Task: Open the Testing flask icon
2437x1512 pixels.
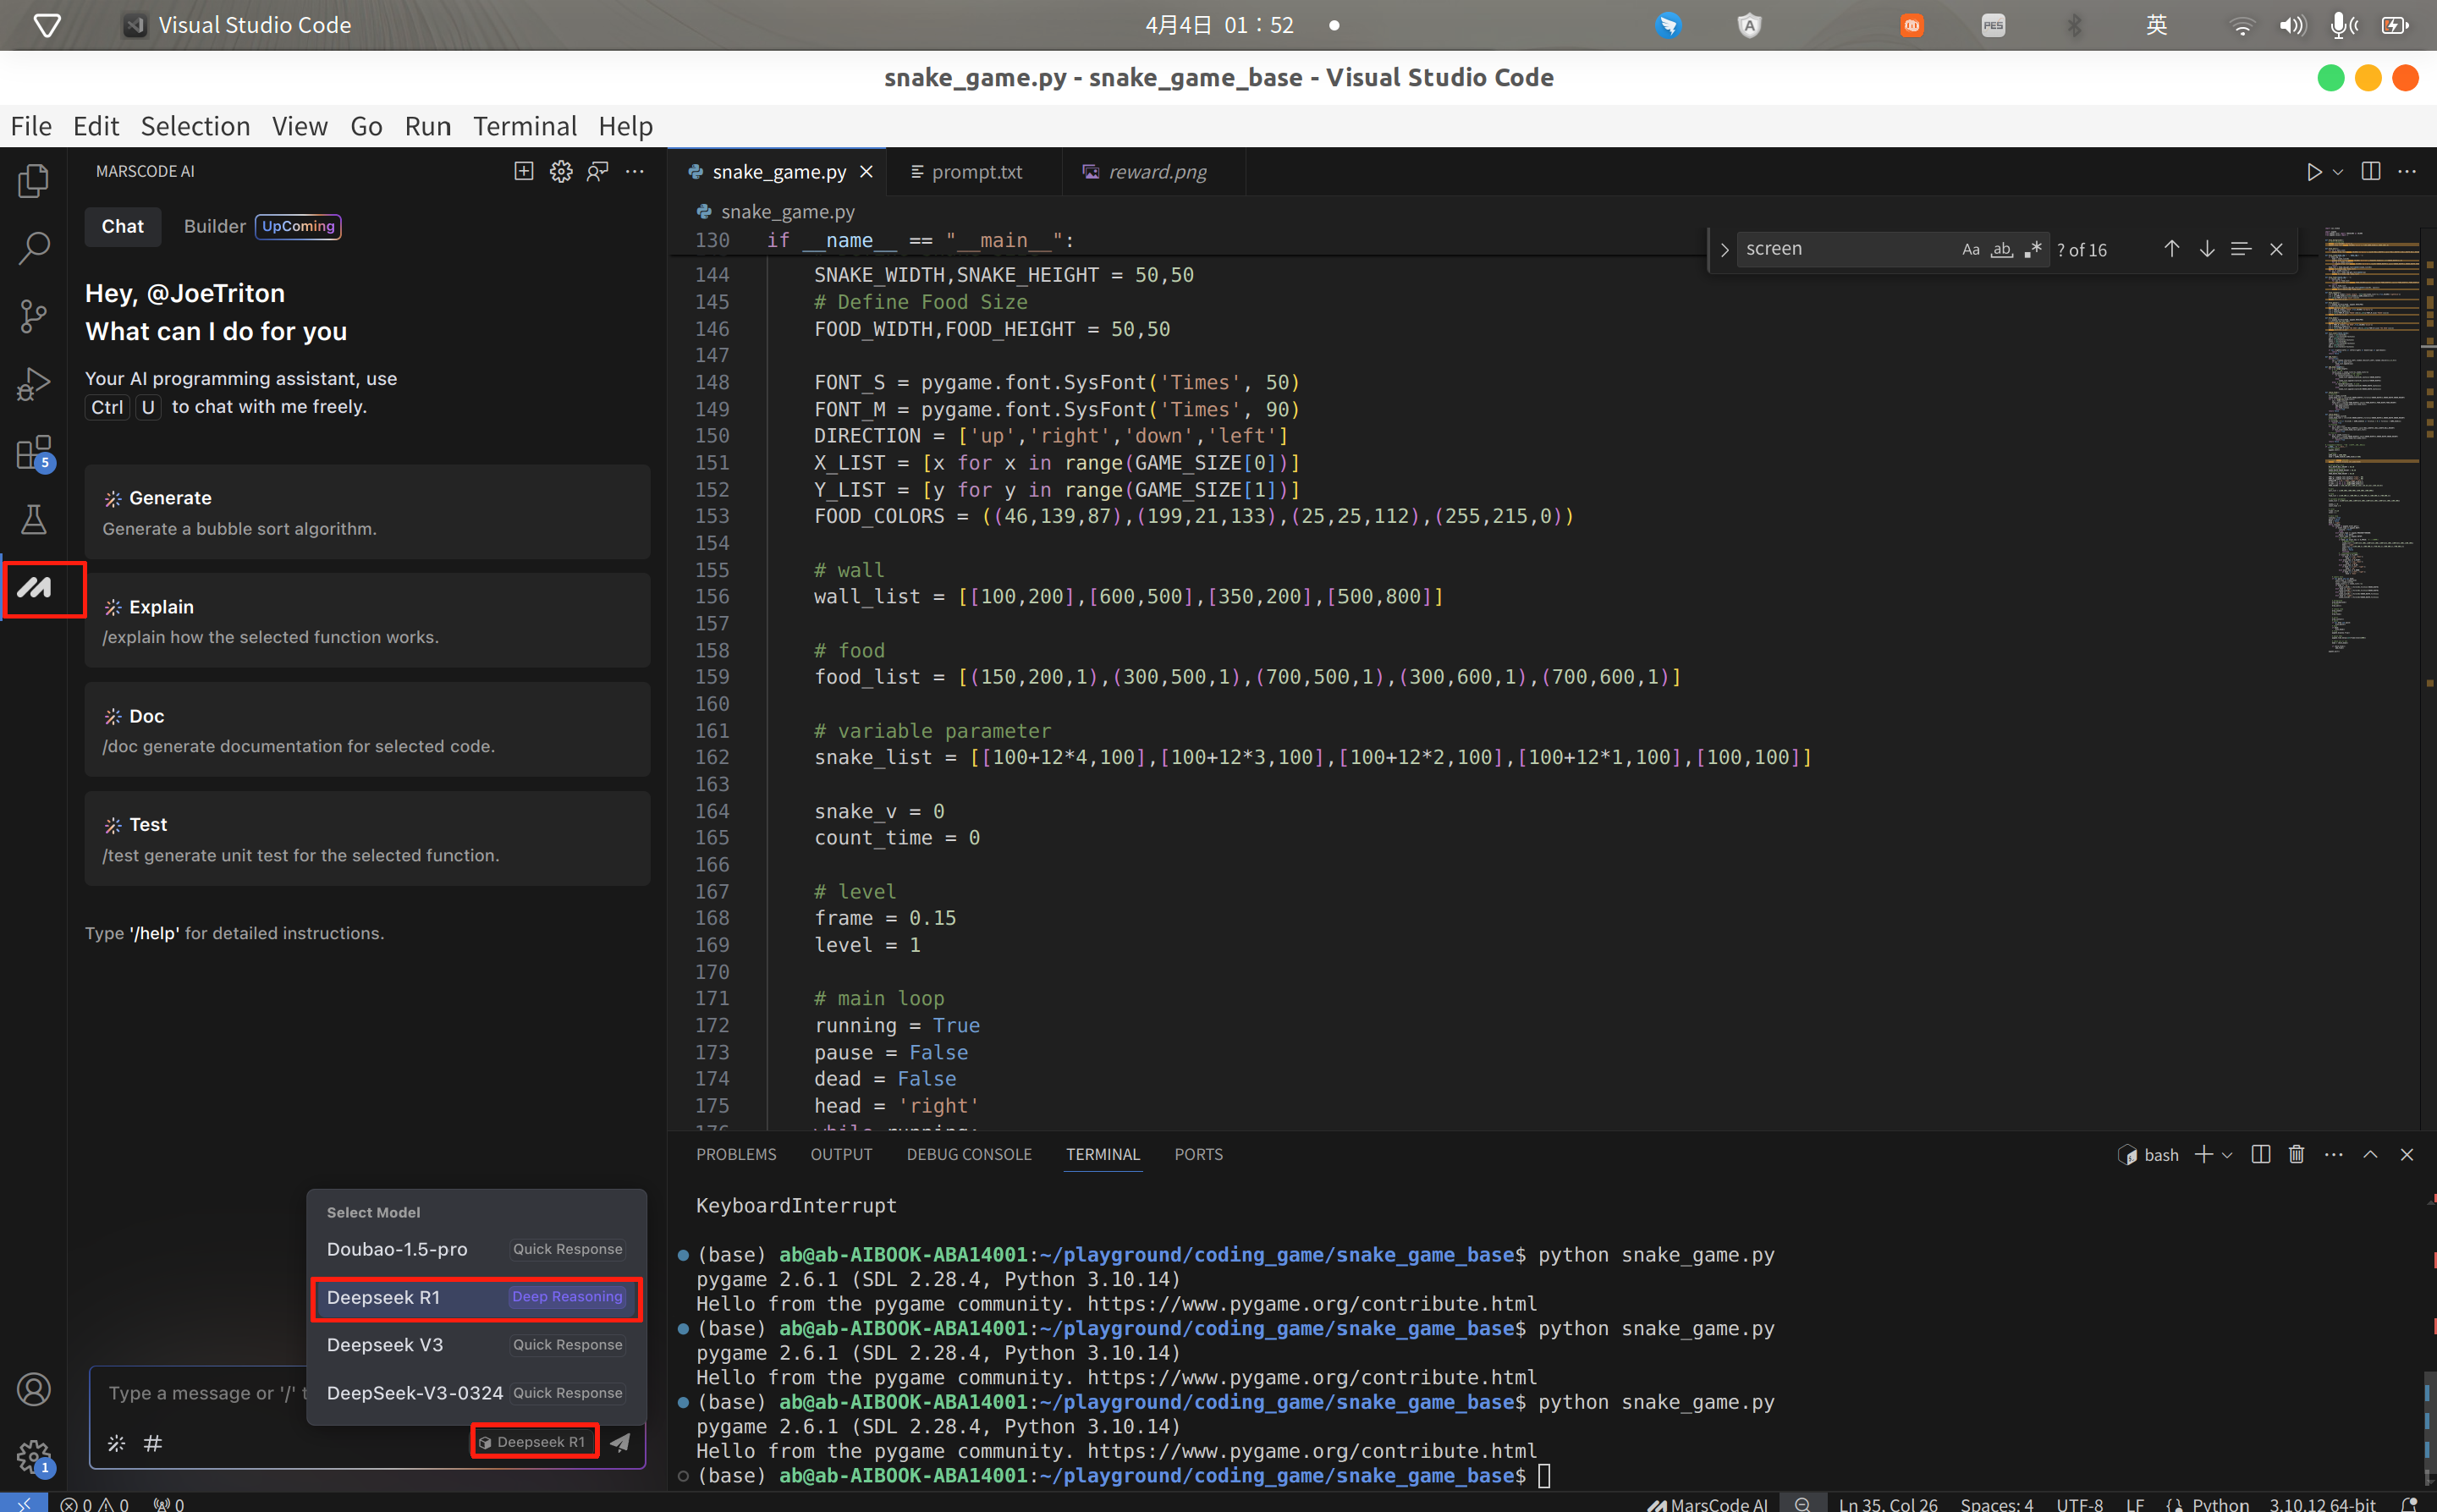Action: click(33, 519)
